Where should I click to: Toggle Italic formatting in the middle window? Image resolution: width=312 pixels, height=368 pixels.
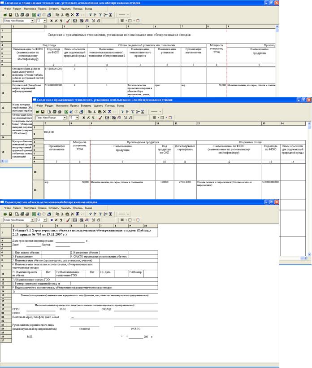click(89, 118)
